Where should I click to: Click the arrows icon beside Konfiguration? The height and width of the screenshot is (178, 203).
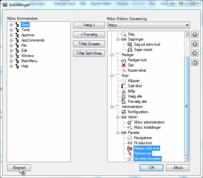[x=124, y=112]
